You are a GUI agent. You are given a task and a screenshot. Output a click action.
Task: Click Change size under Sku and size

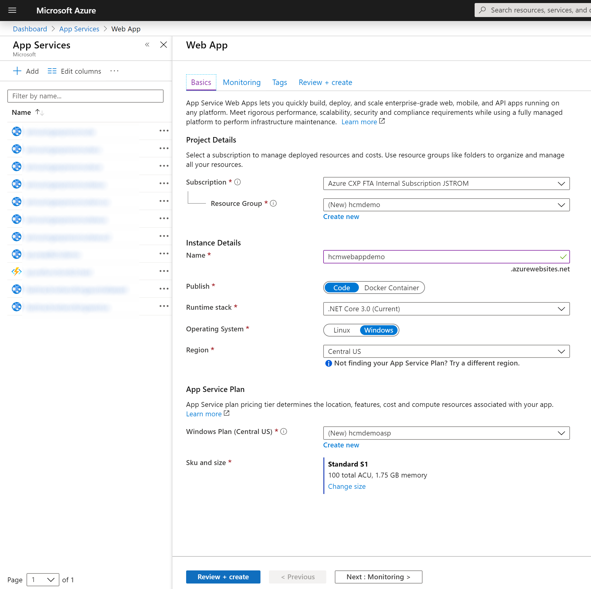click(347, 486)
